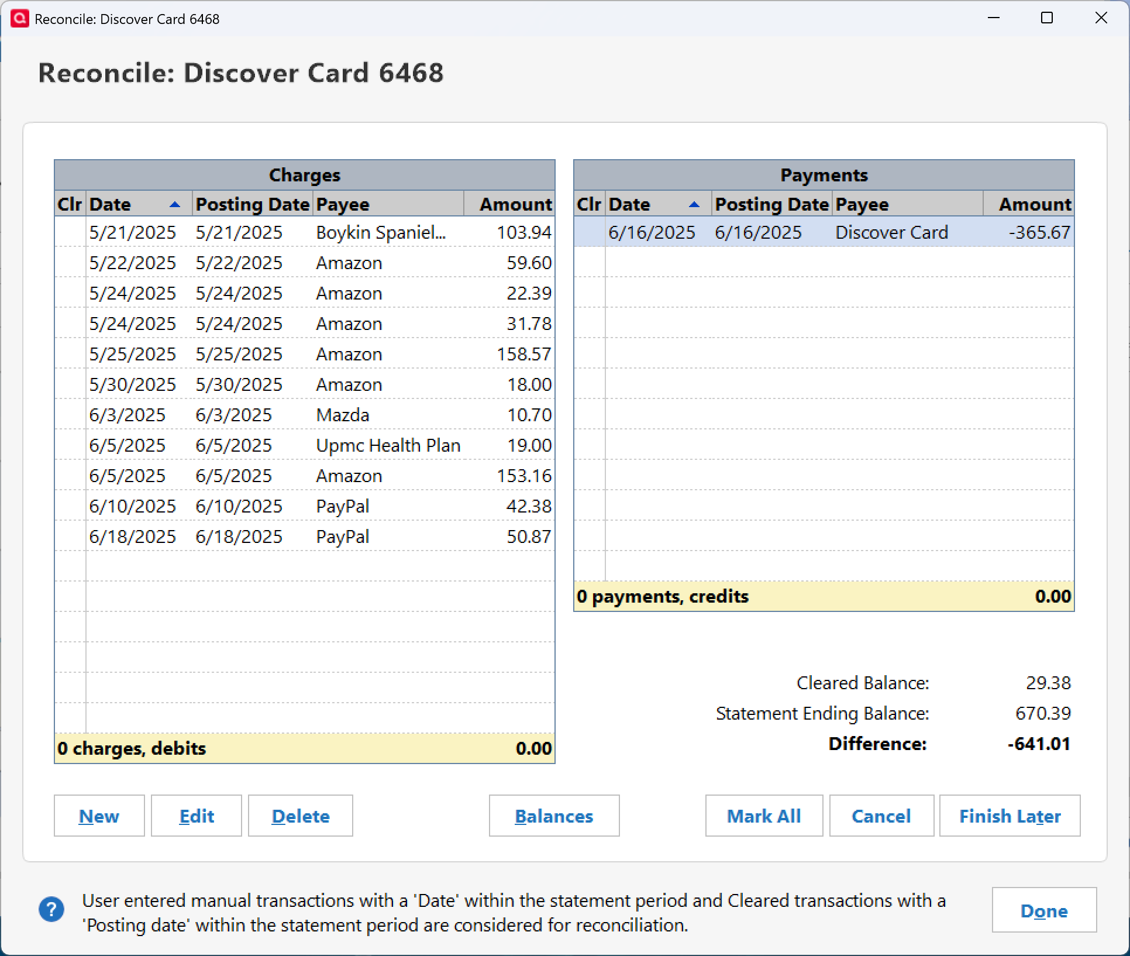The image size is (1130, 956).
Task: Mark the Amazon 158.57 charge cleared
Action: point(70,354)
